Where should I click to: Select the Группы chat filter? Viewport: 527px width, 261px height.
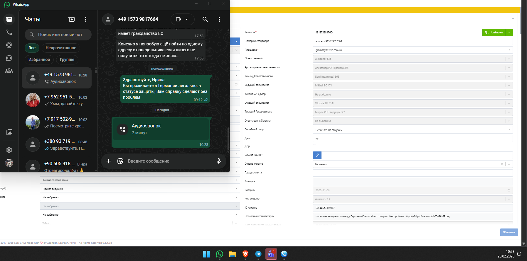[x=67, y=59]
